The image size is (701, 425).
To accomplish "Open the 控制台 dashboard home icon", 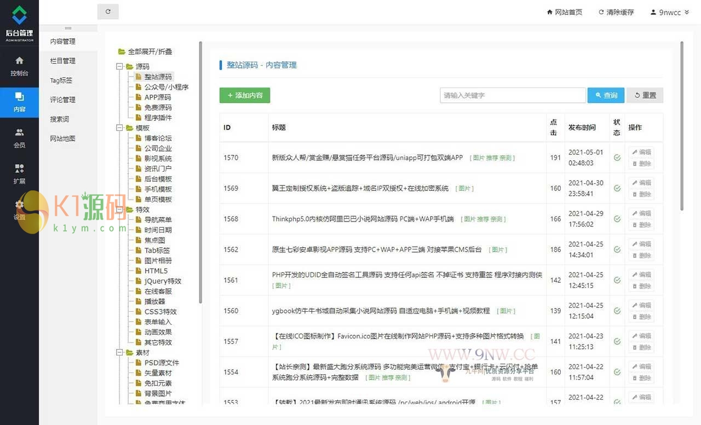I will coord(19,61).
